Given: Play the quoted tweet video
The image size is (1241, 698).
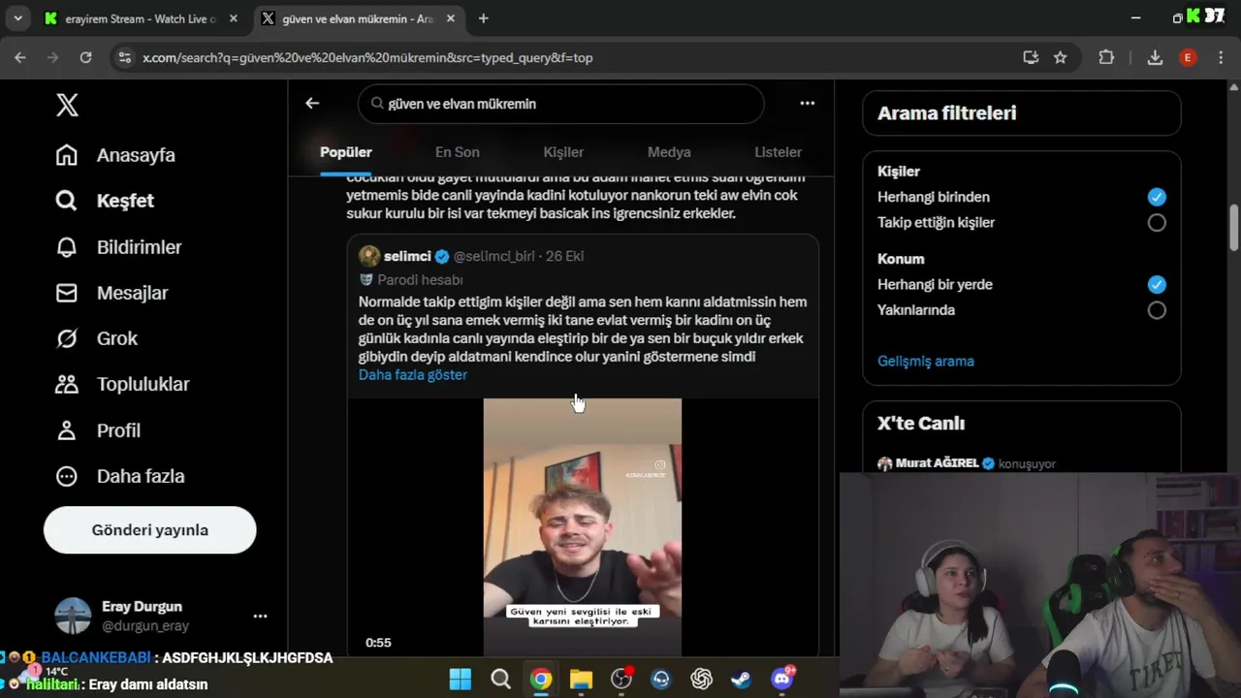Looking at the screenshot, I should tap(583, 526).
